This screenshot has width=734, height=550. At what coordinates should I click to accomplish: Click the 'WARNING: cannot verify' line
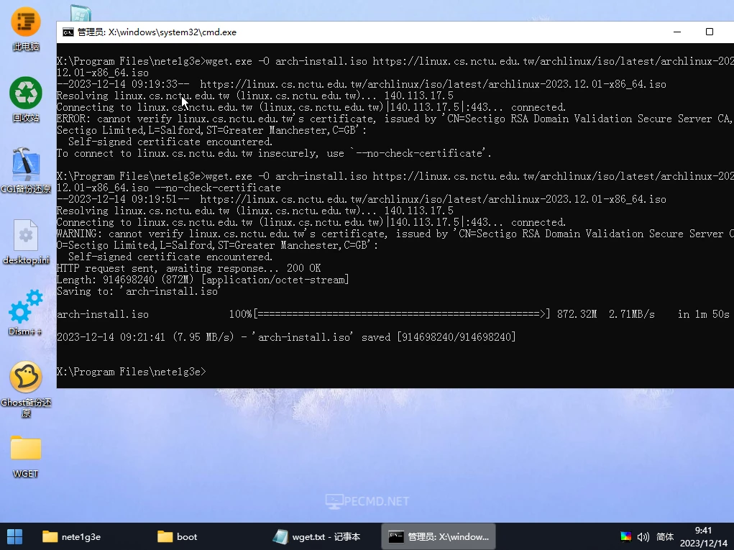(x=395, y=234)
